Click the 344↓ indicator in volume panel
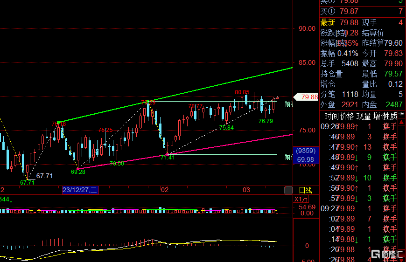Screen dimensions: 406x262 pos(6,199)
